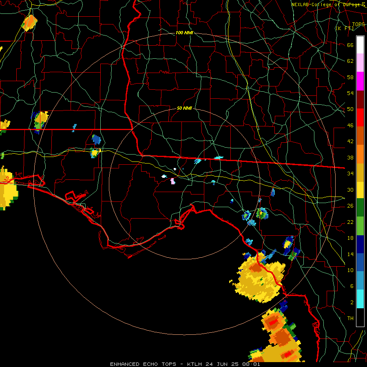
Task: Click the 34 legend value
Action: (x=350, y=174)
